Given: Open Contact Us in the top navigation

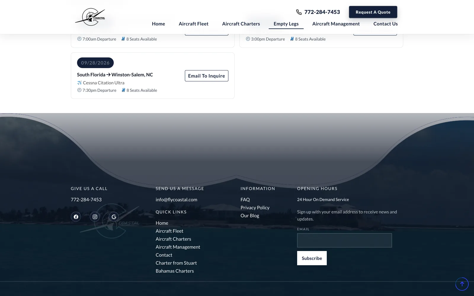Looking at the screenshot, I should coord(385,24).
